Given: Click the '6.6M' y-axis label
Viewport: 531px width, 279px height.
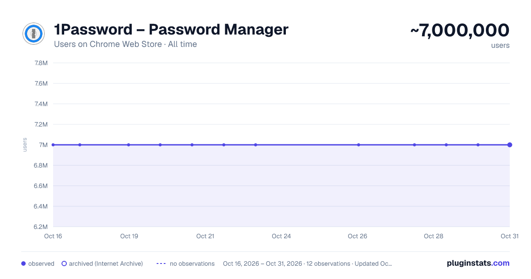Looking at the screenshot, I should (41, 186).
